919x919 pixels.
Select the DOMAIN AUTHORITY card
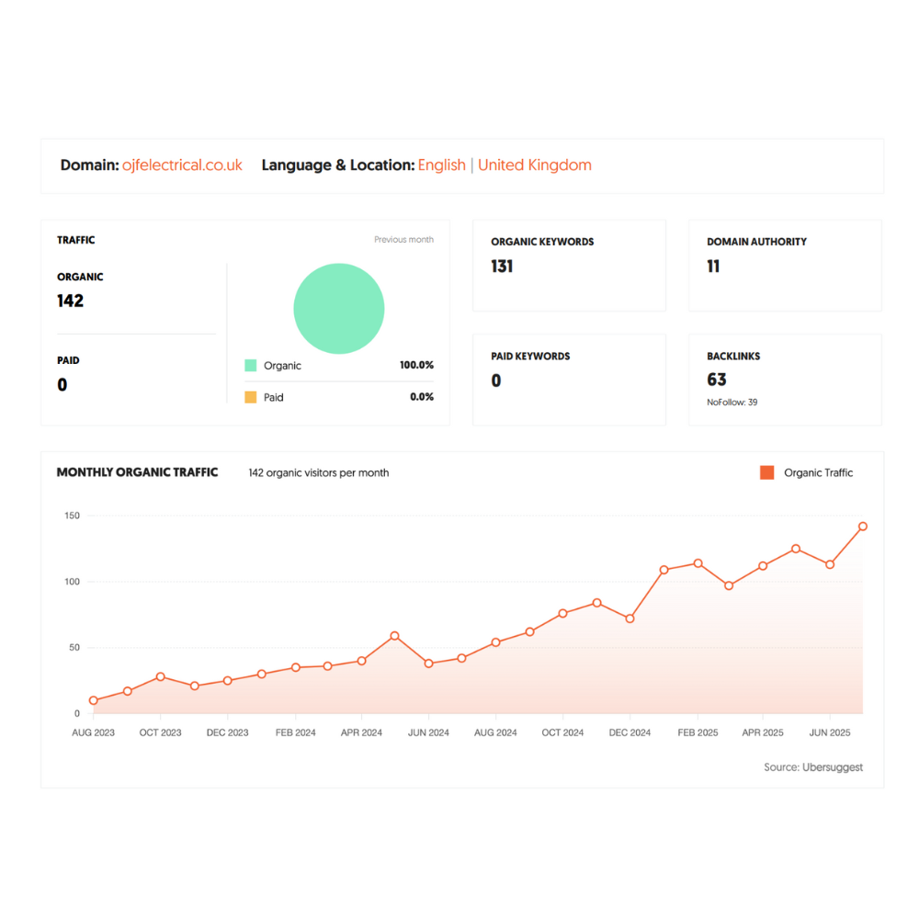(x=785, y=265)
